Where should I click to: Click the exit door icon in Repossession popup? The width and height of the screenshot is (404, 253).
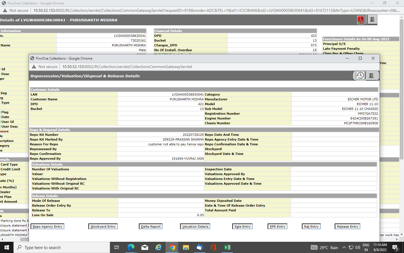tap(371, 76)
